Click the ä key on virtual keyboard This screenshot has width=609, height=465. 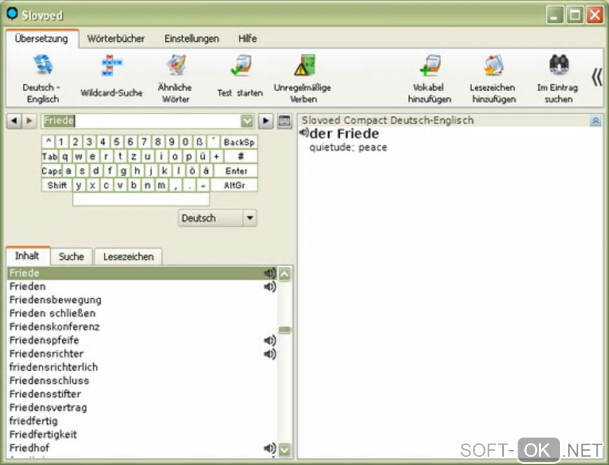(206, 171)
